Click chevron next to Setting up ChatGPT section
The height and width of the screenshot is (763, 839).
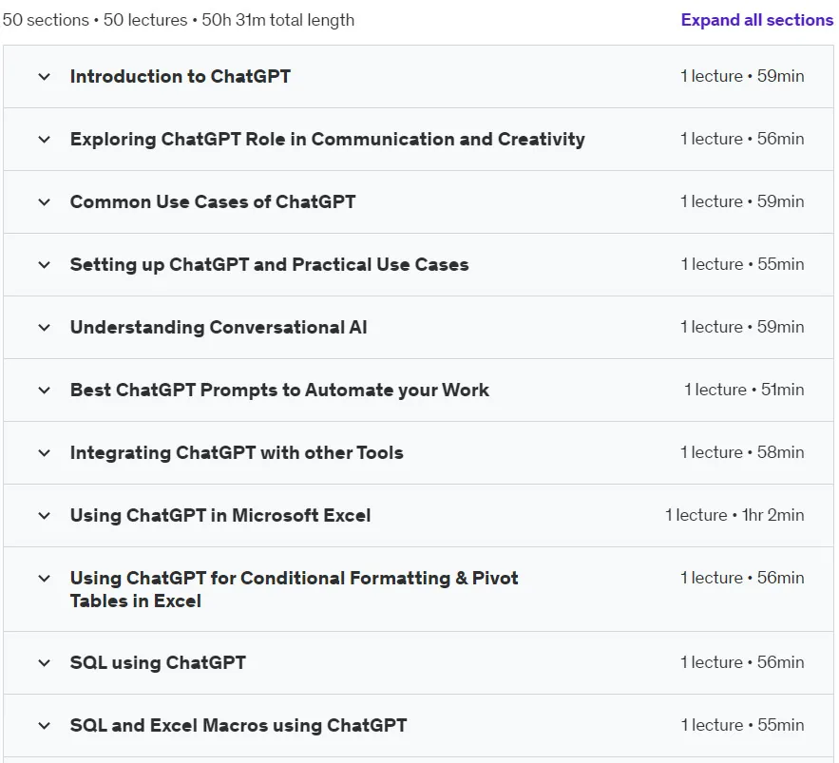point(45,265)
